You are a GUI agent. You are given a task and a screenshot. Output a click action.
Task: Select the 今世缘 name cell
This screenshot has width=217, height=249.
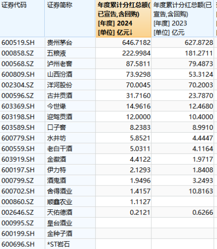pyautogui.click(x=70, y=106)
